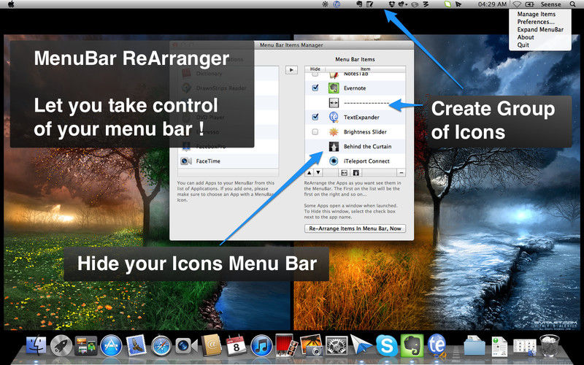Click the notes pencil icon in the menu bar

[x=369, y=4]
